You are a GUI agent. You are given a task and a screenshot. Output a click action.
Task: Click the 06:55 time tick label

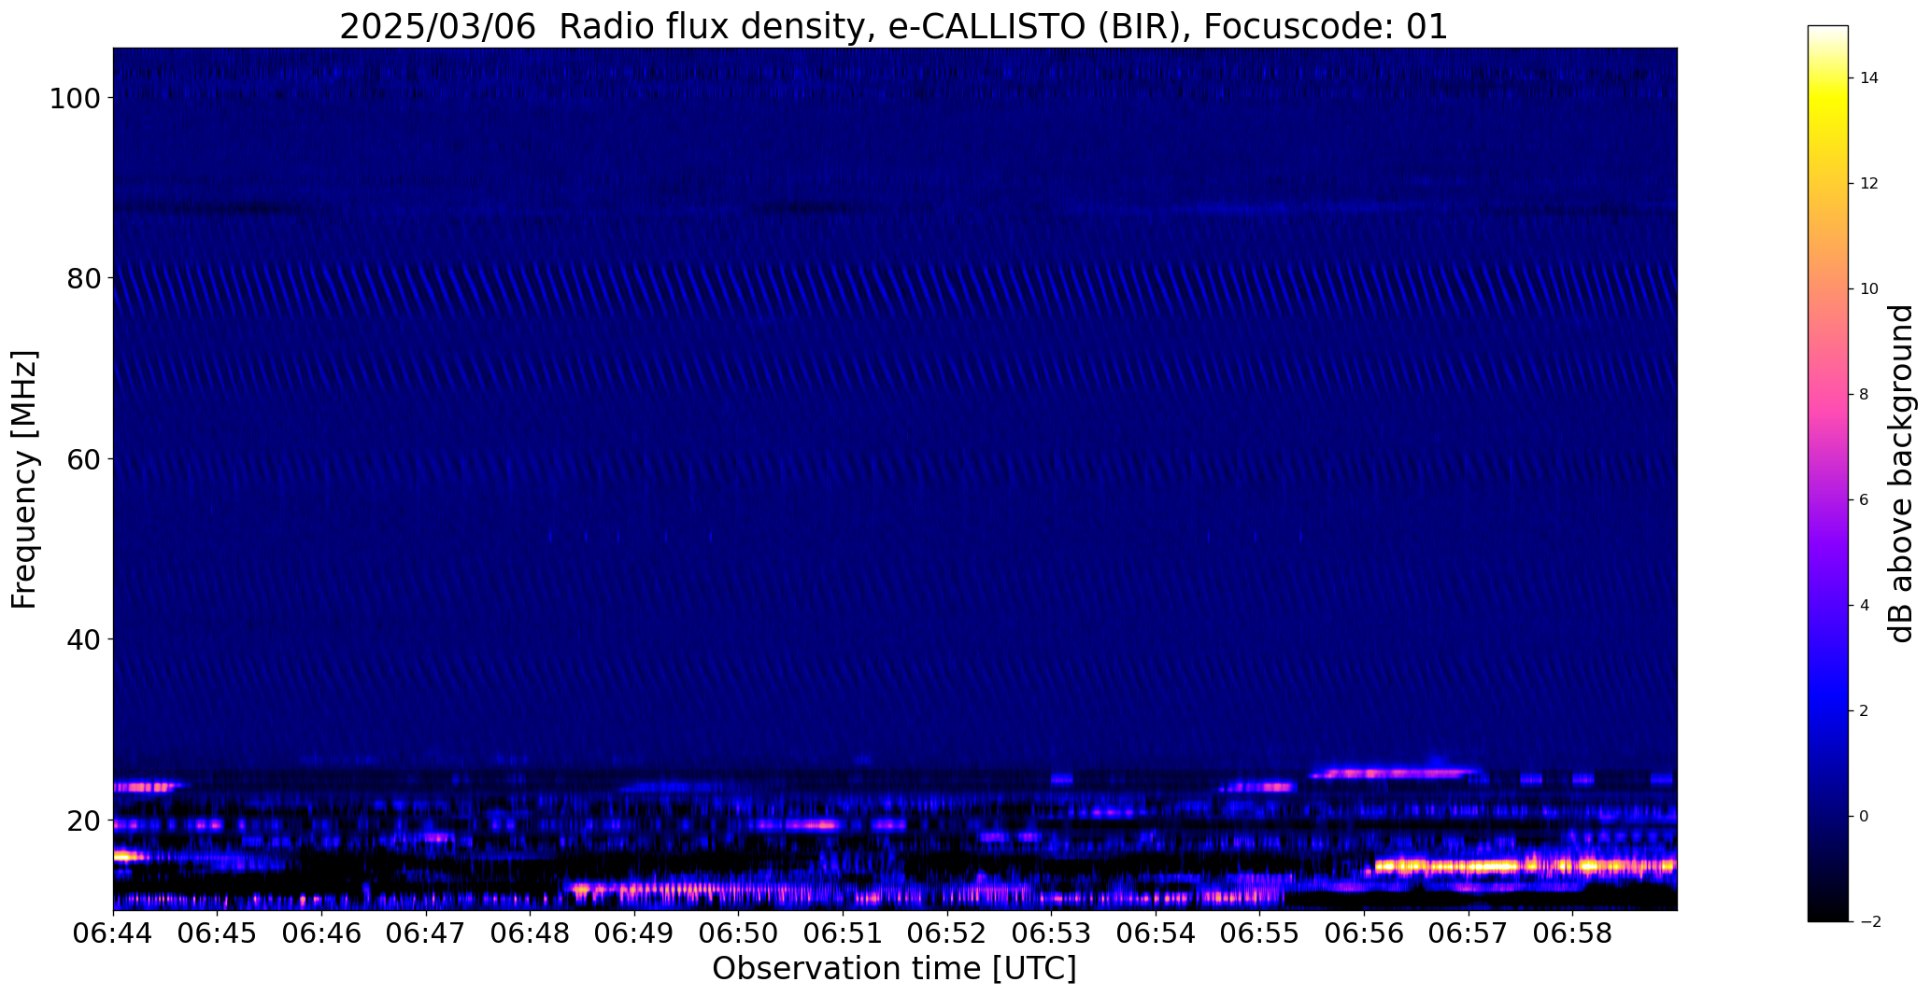tap(1259, 933)
